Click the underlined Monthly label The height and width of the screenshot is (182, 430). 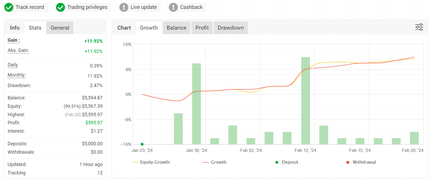pos(17,75)
